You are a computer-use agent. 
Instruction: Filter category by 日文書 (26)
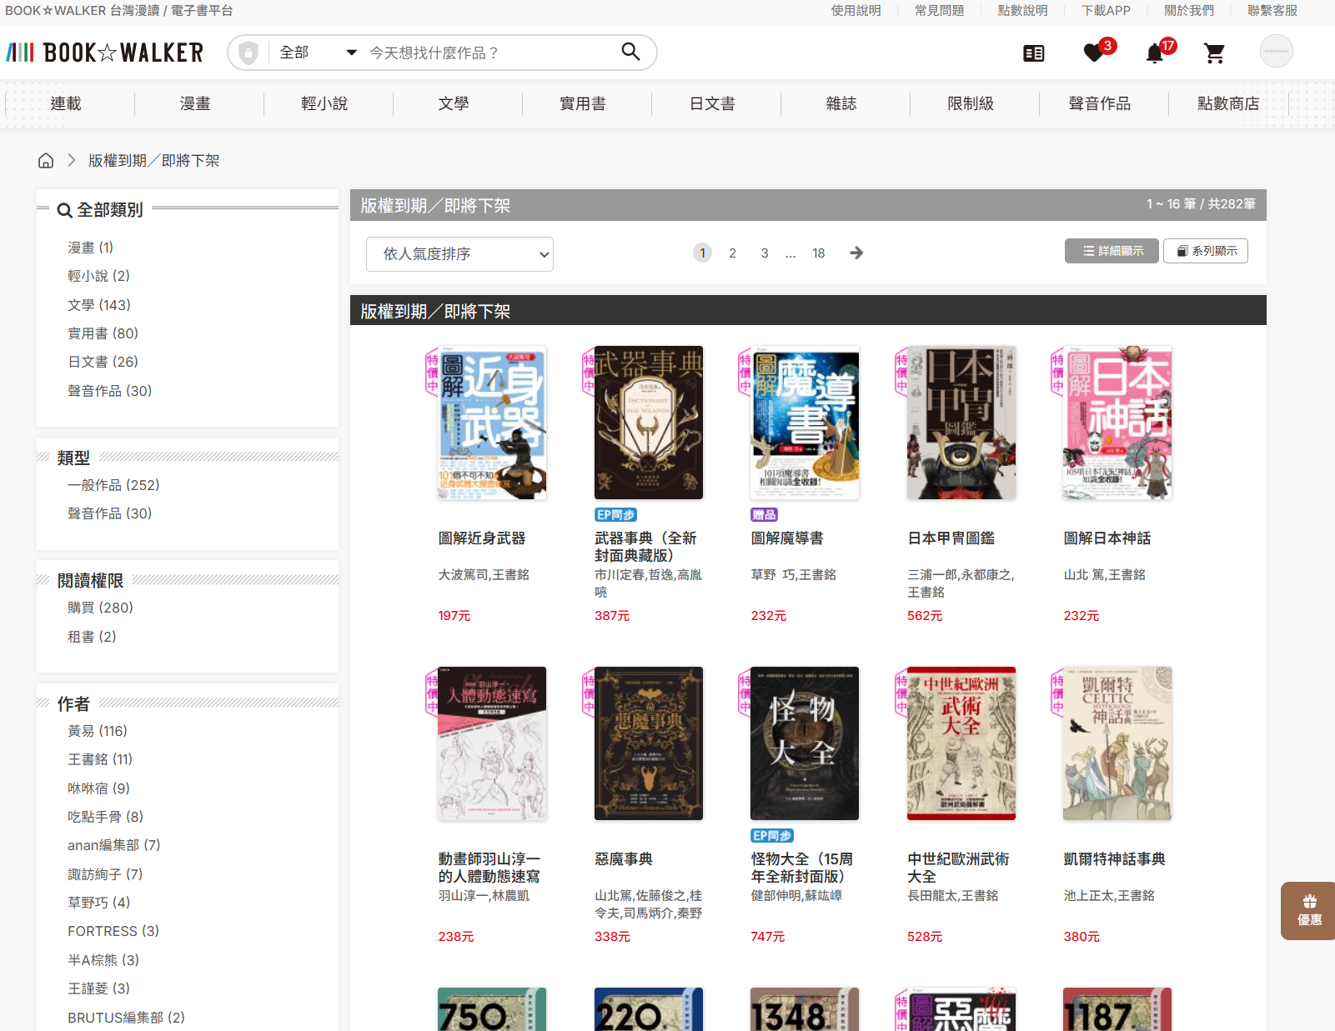click(x=103, y=362)
